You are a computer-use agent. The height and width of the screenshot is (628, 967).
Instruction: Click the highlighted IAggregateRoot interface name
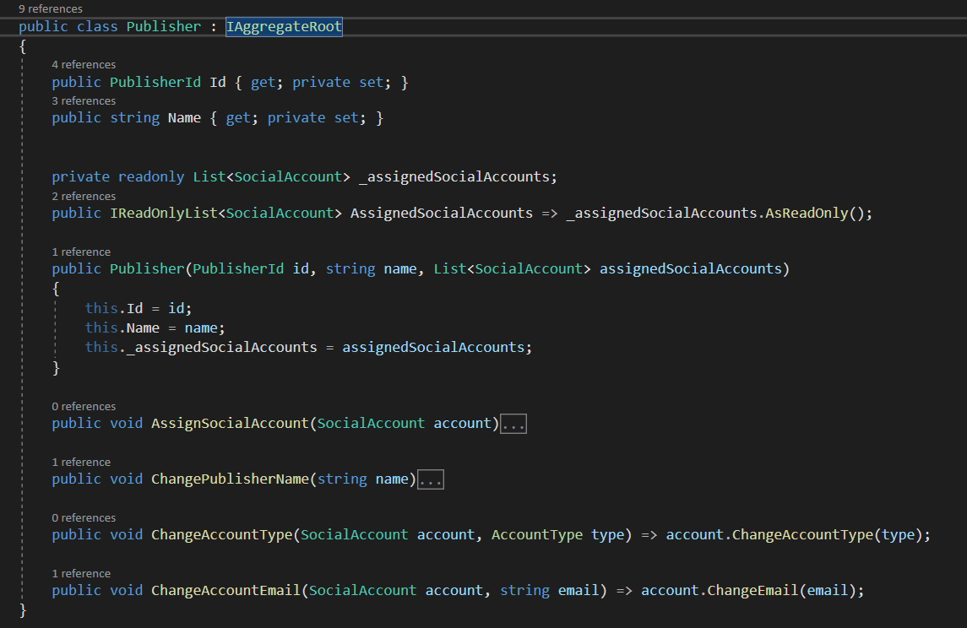284,26
